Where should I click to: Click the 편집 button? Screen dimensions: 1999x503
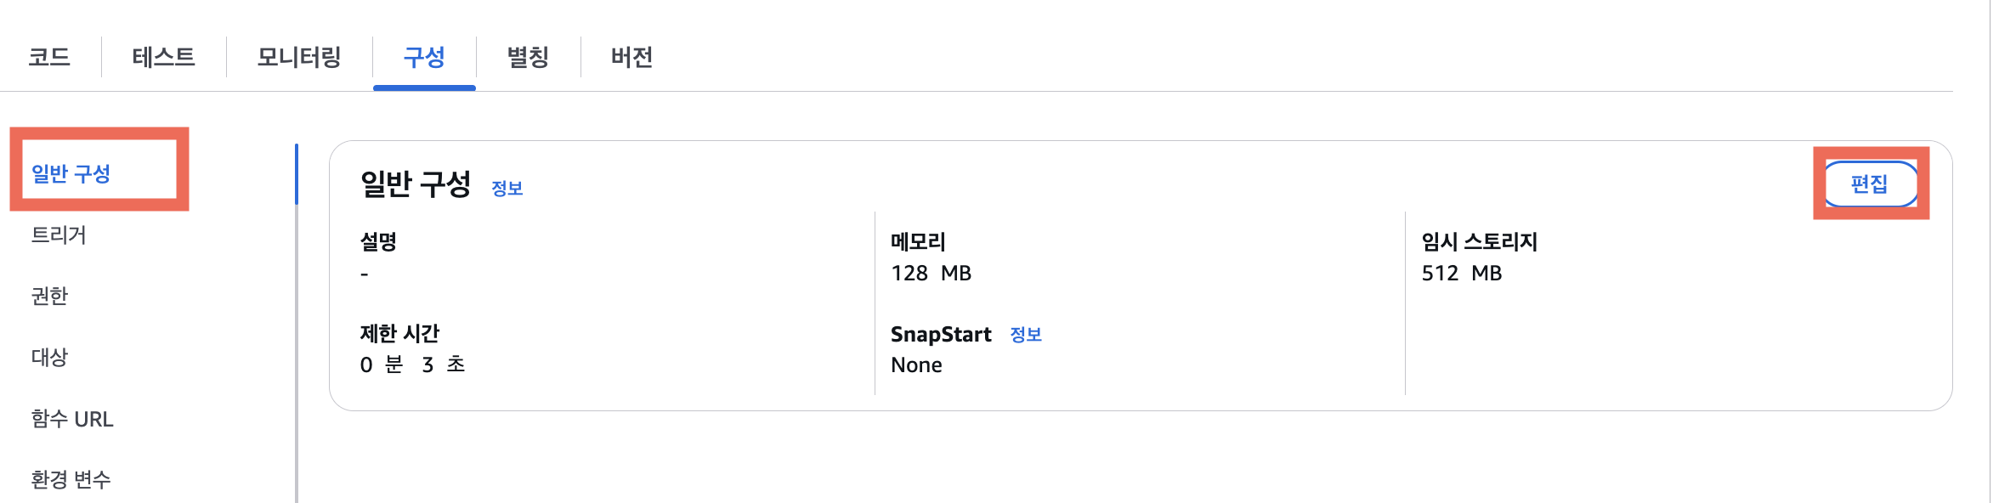coord(1870,184)
